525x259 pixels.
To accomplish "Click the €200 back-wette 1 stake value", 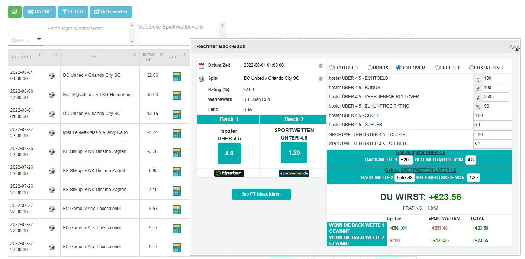I will click(405, 160).
